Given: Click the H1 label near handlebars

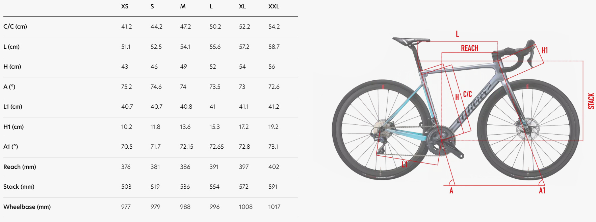Looking at the screenshot, I should click(545, 50).
